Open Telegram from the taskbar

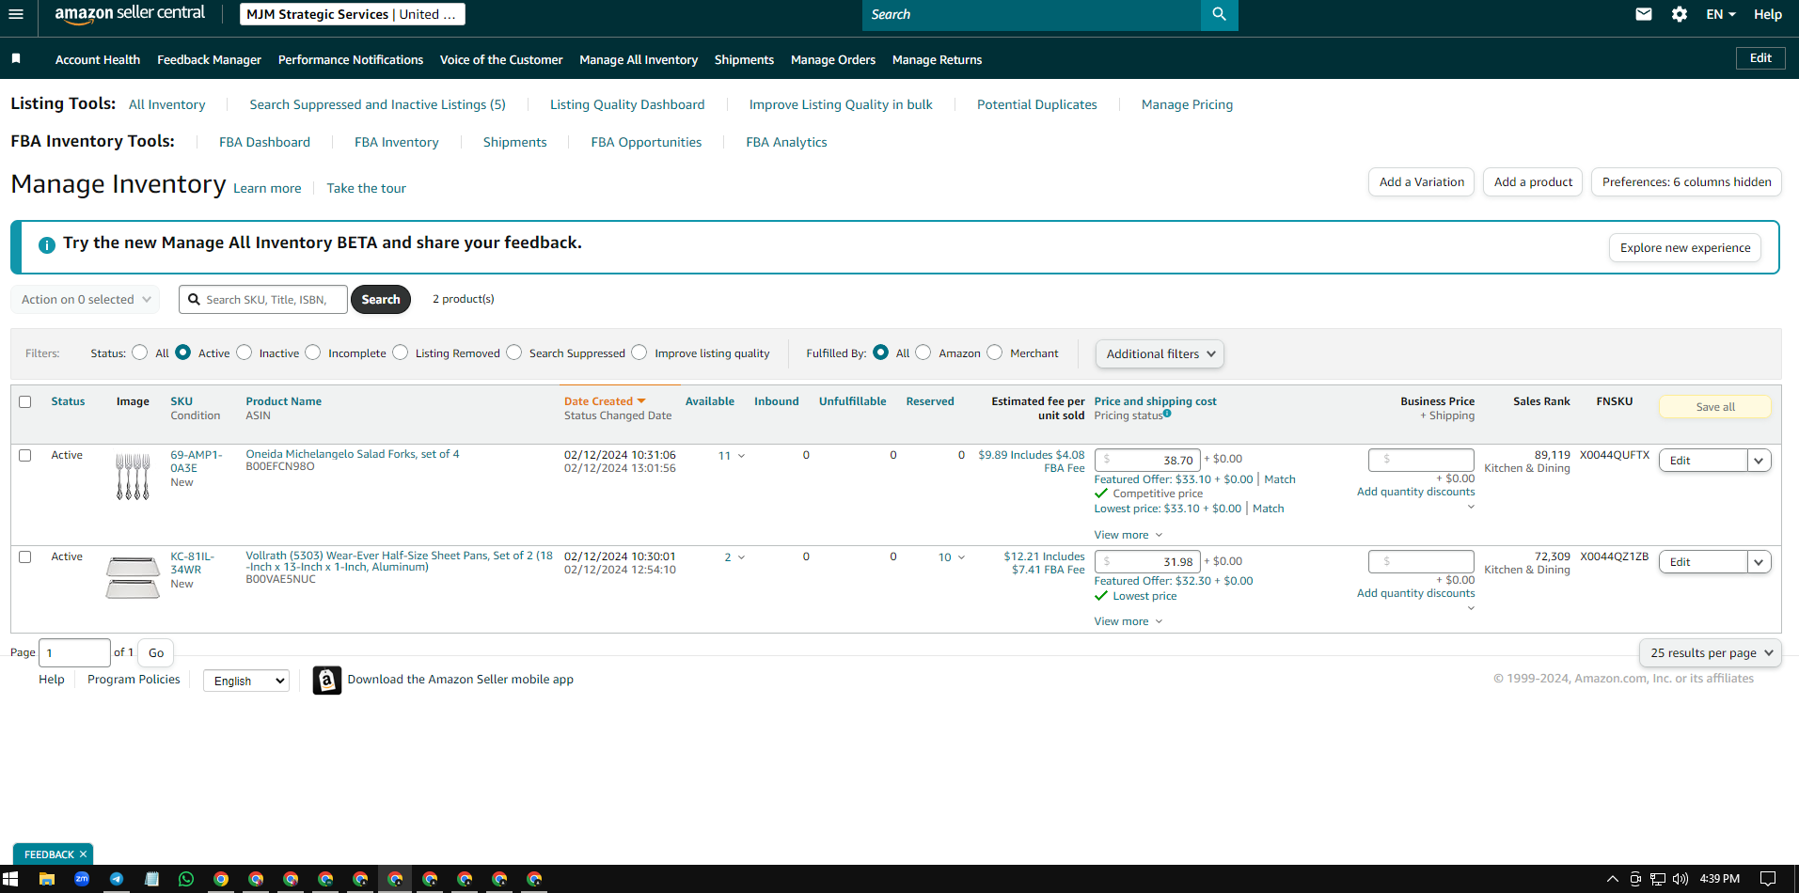(x=117, y=879)
